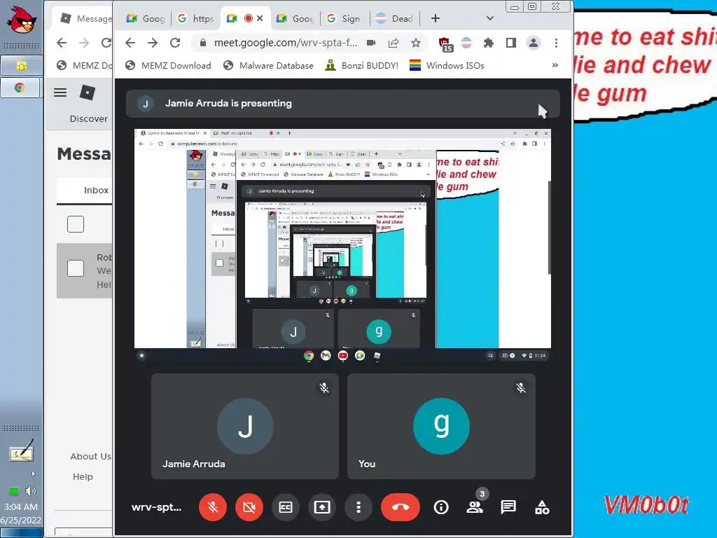The image size is (717, 538).
Task: Check the Rob message row checkbox
Action: pyautogui.click(x=76, y=268)
